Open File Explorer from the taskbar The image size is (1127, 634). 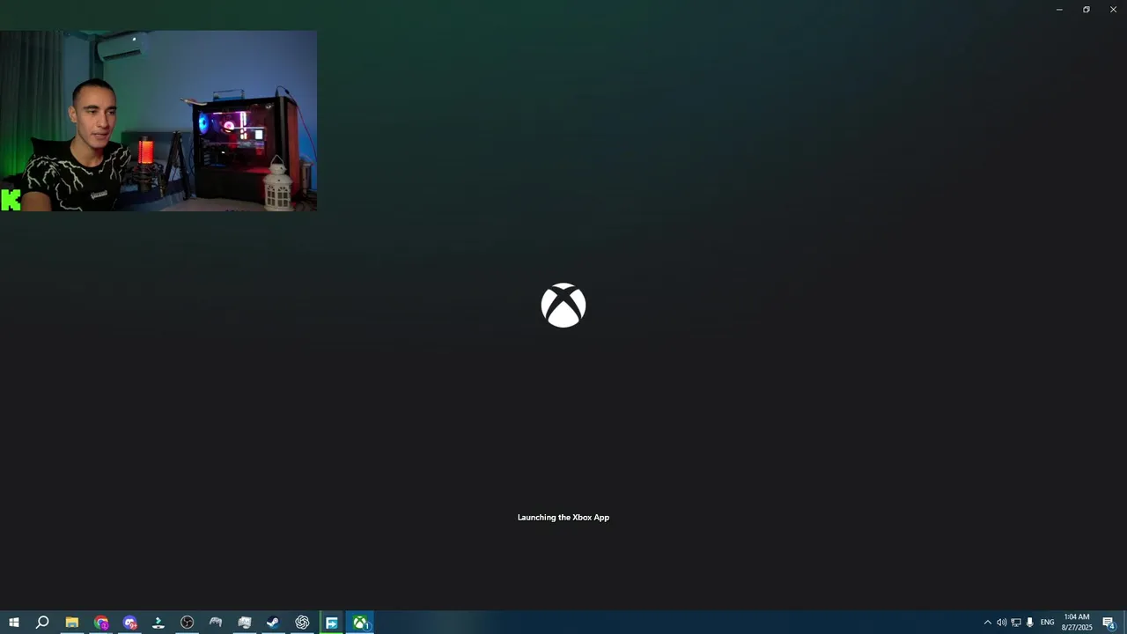71,623
